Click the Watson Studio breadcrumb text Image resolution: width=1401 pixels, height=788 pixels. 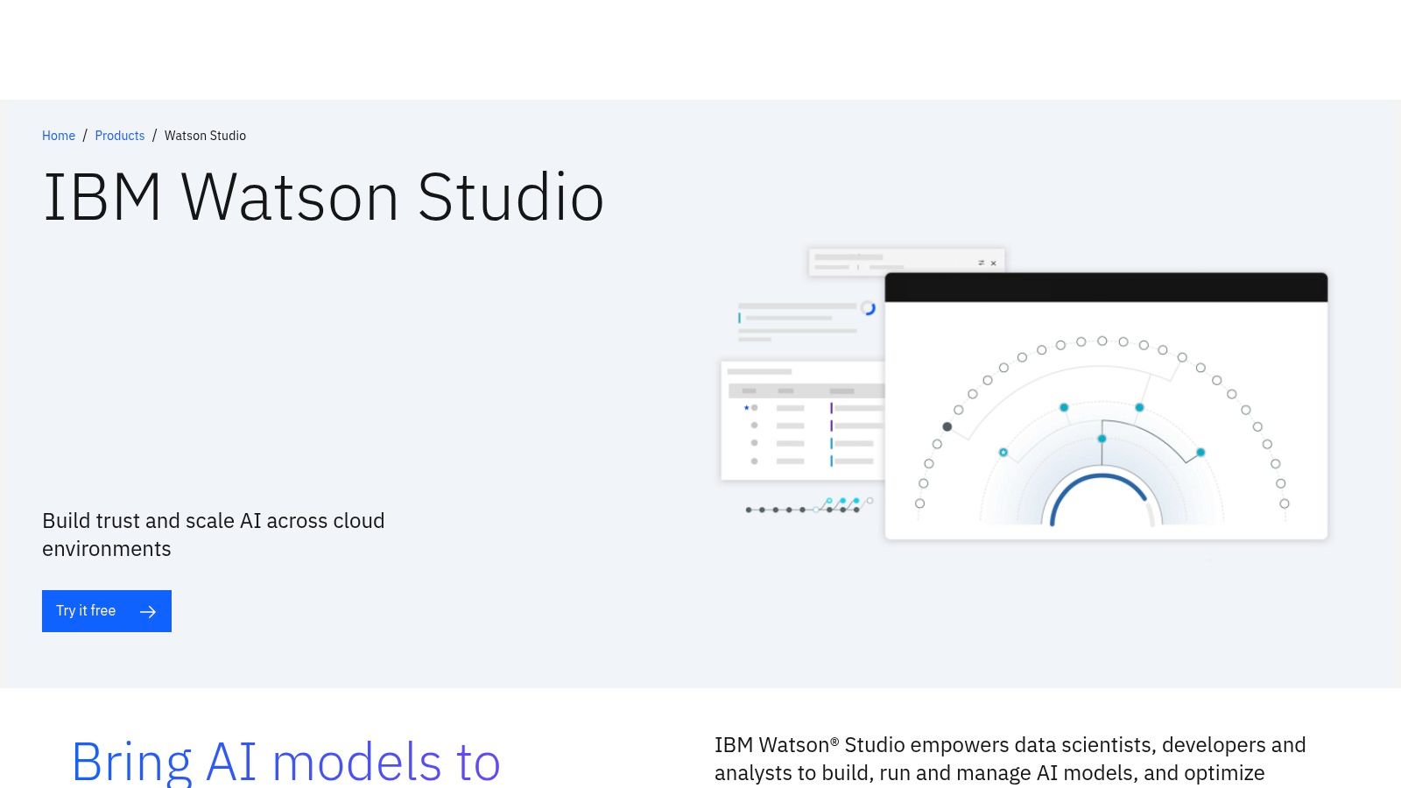tap(205, 136)
